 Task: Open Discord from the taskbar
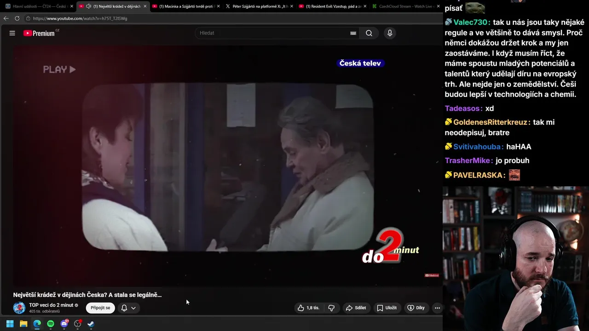(64, 324)
